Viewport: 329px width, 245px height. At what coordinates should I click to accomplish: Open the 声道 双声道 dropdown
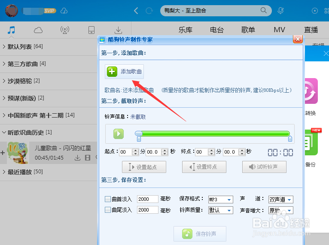281,200
